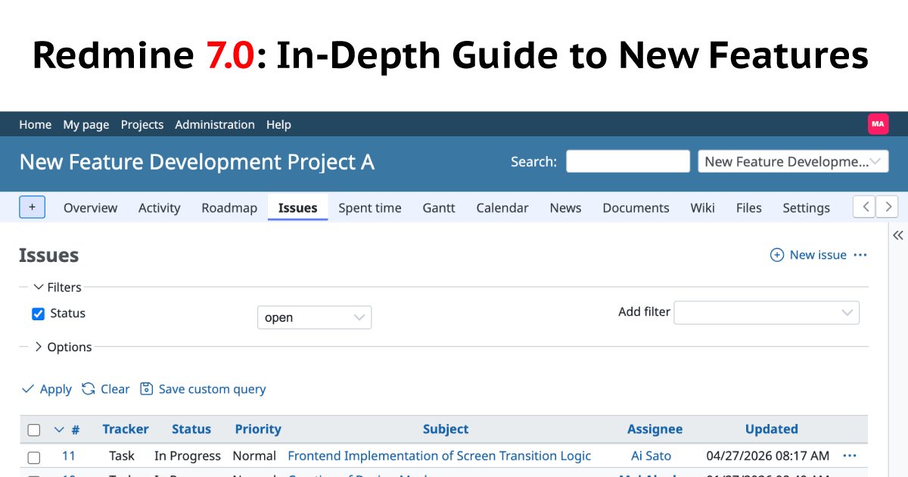Go to Home in top menu
The height and width of the screenshot is (477, 908).
coord(35,125)
